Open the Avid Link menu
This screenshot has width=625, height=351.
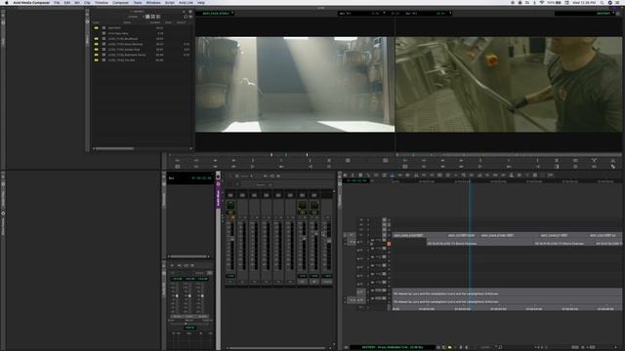click(x=186, y=2)
